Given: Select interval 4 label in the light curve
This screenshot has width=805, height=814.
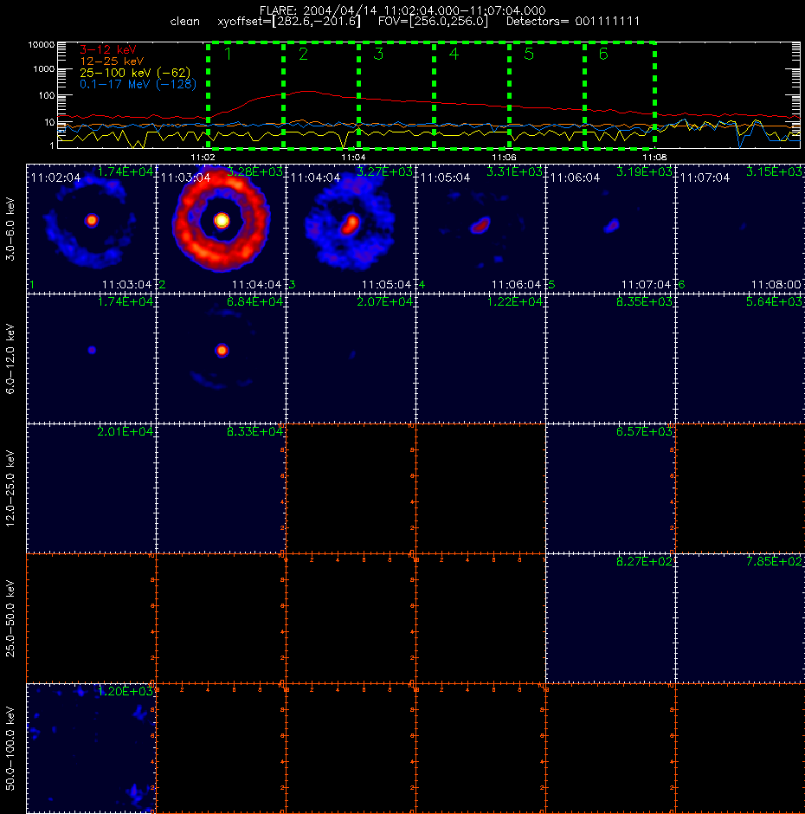Looking at the screenshot, I should [454, 54].
